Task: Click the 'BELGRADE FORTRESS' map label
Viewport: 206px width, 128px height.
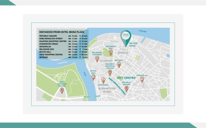Action: click(x=97, y=53)
